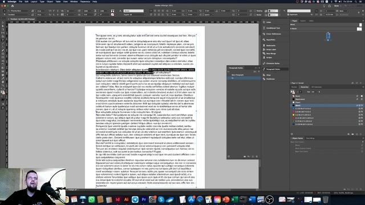
Task: Switch to the Layers tab
Action: click(x=303, y=21)
